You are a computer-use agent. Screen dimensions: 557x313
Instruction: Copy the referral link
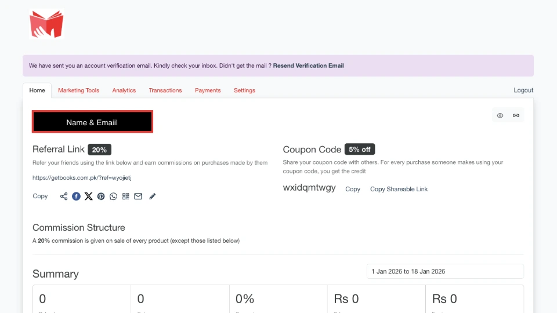[x=40, y=196]
